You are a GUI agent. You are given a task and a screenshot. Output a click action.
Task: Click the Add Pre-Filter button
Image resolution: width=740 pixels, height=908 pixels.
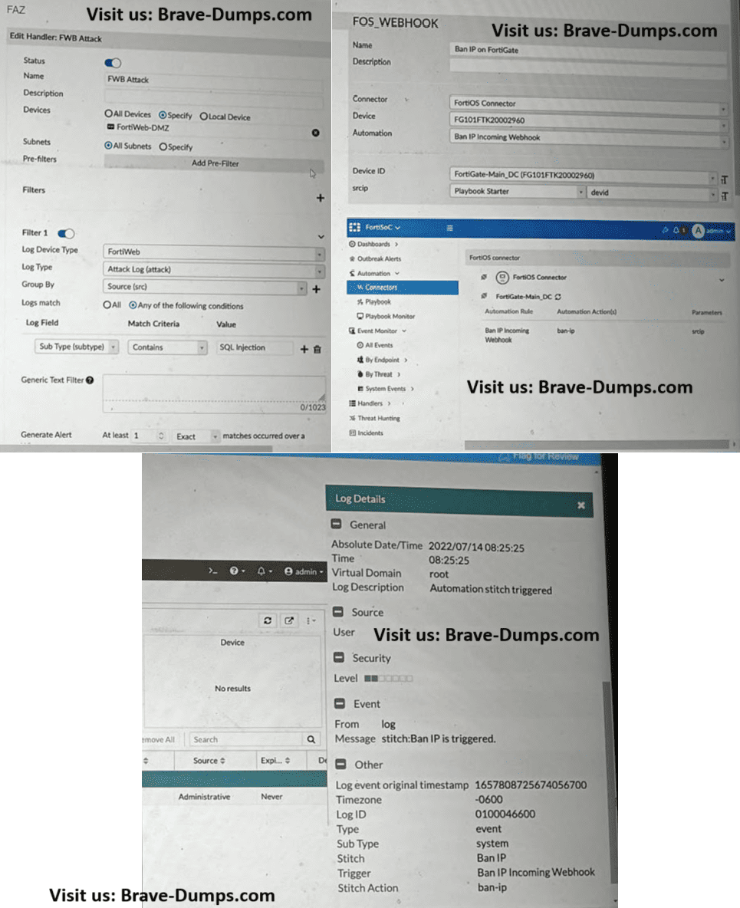[214, 163]
